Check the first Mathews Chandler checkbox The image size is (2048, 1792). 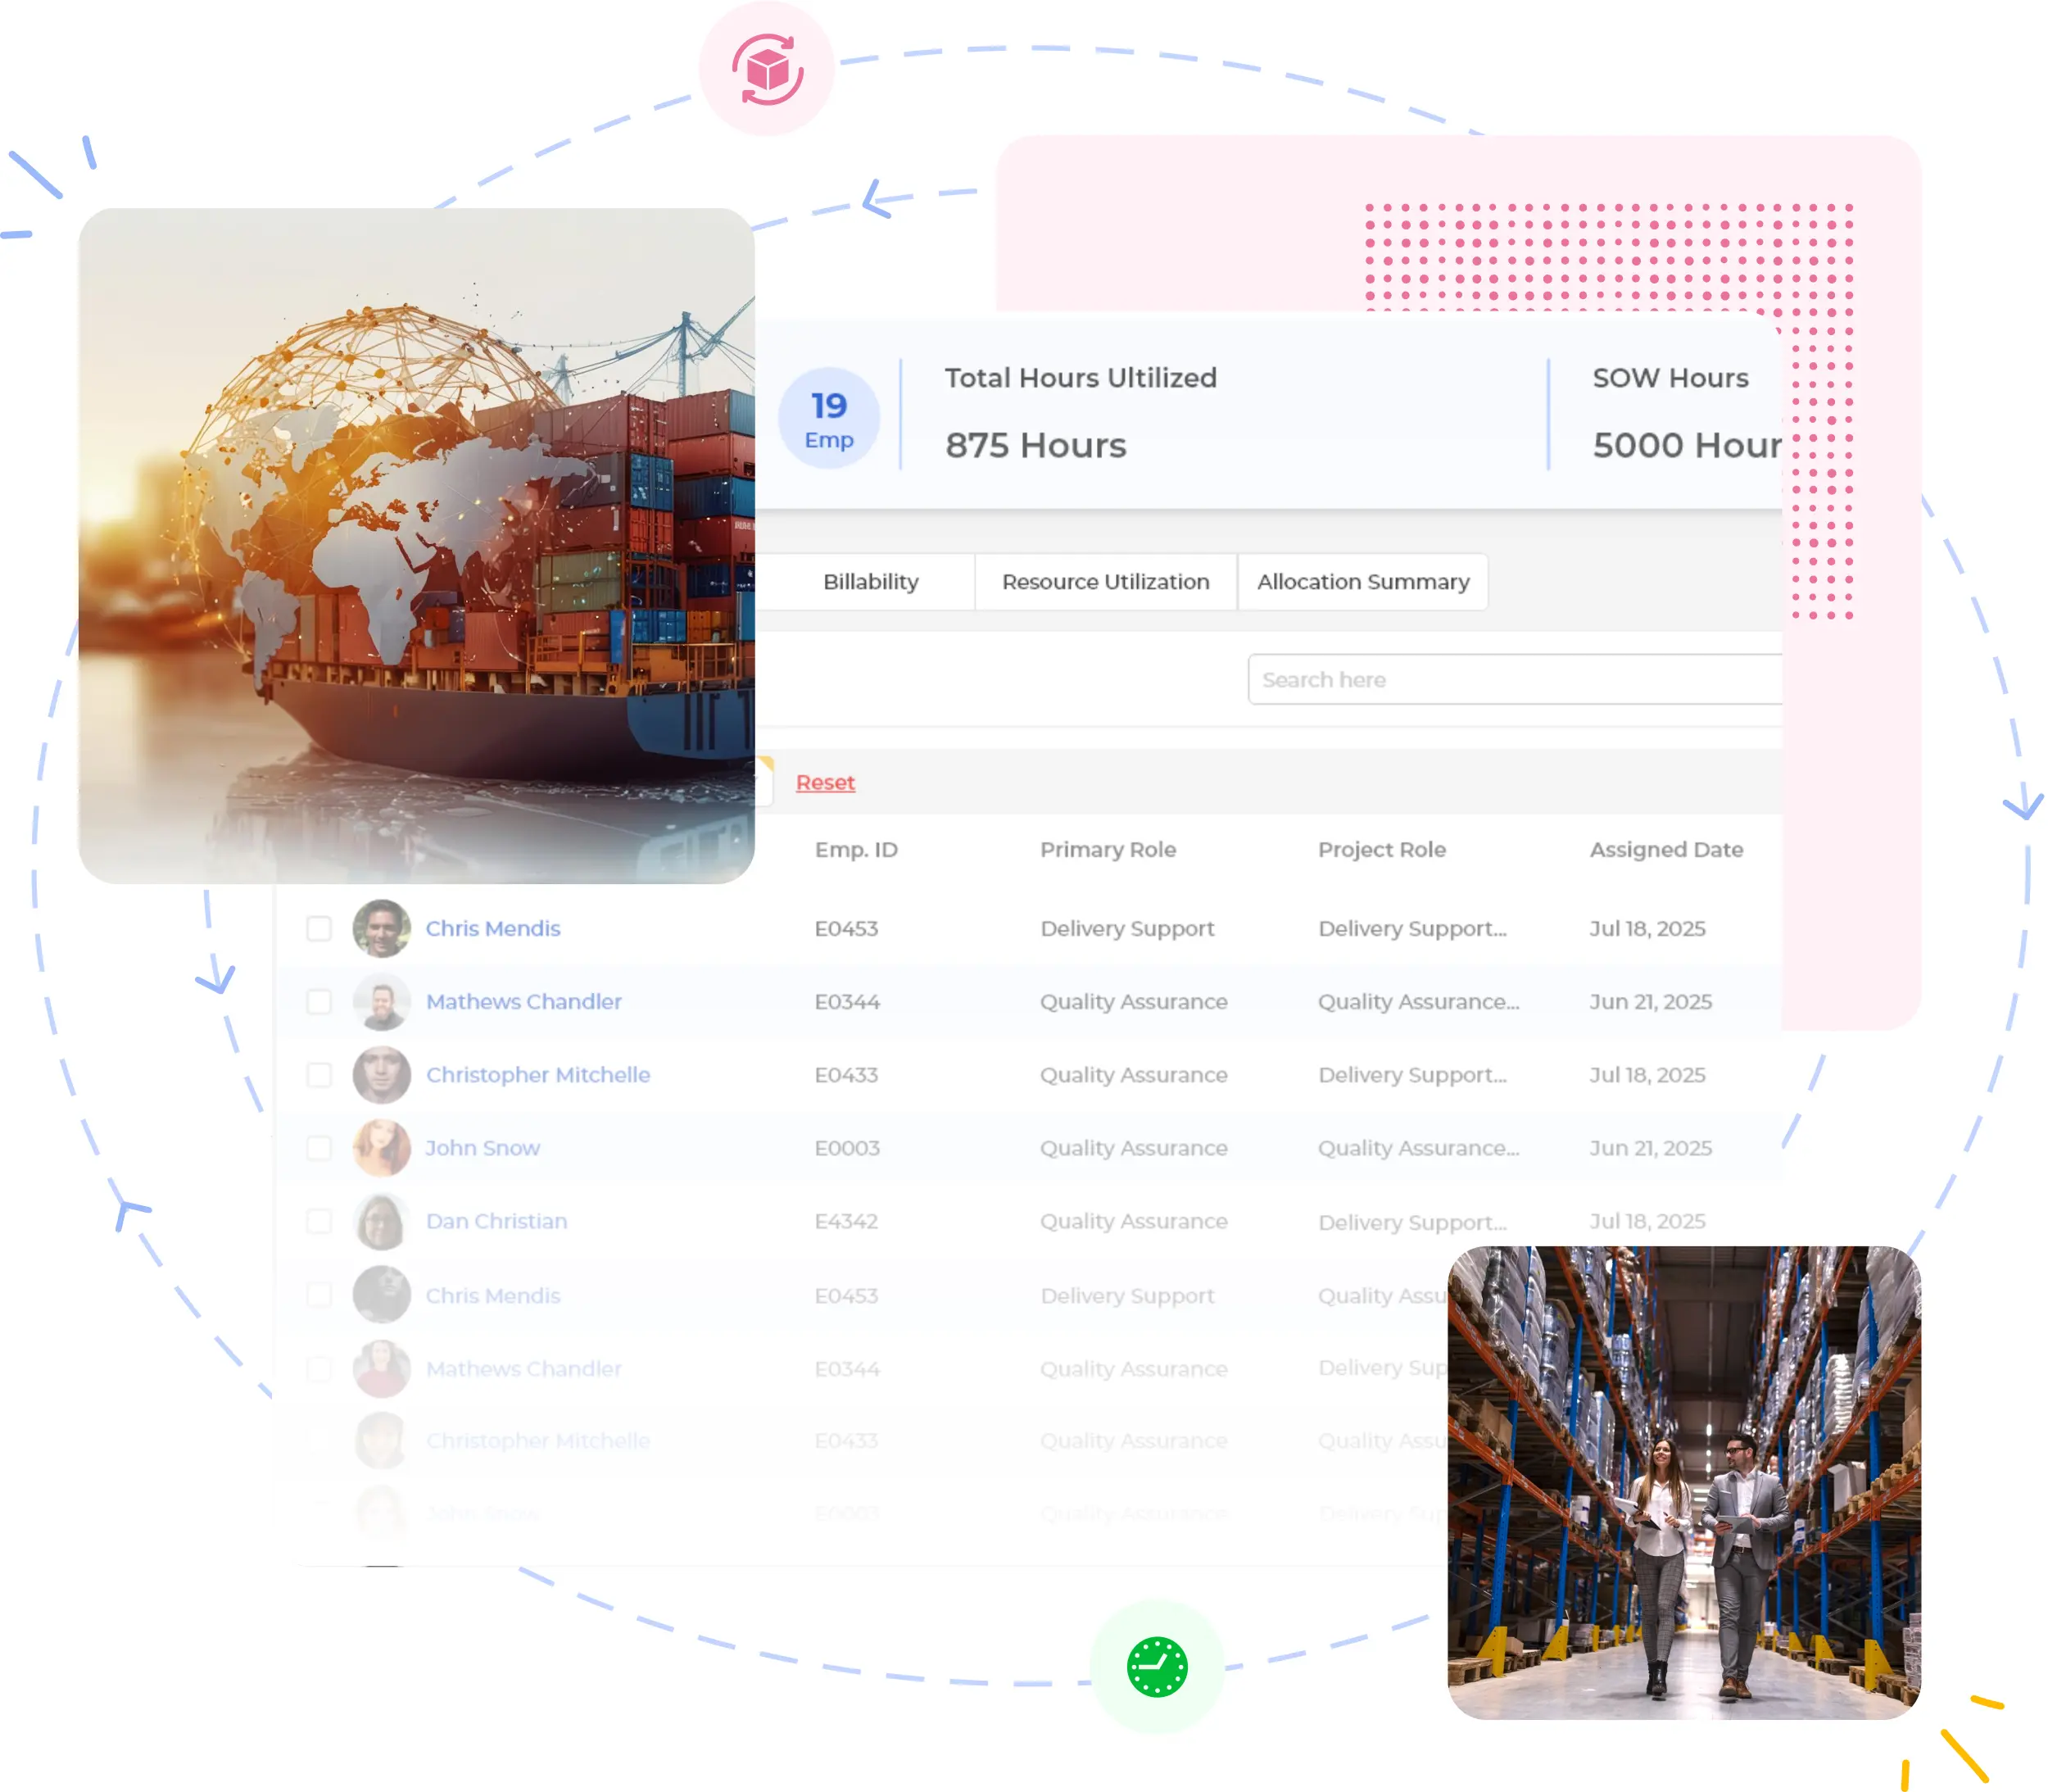click(319, 1001)
